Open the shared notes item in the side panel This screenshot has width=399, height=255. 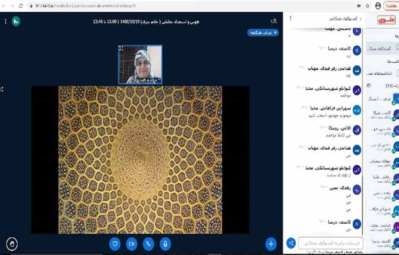(x=383, y=74)
